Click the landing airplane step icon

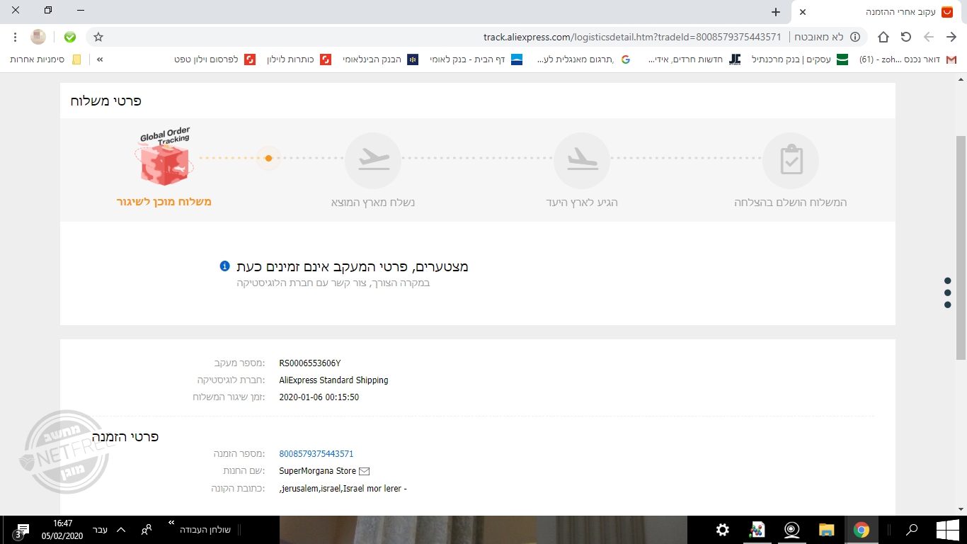click(582, 161)
